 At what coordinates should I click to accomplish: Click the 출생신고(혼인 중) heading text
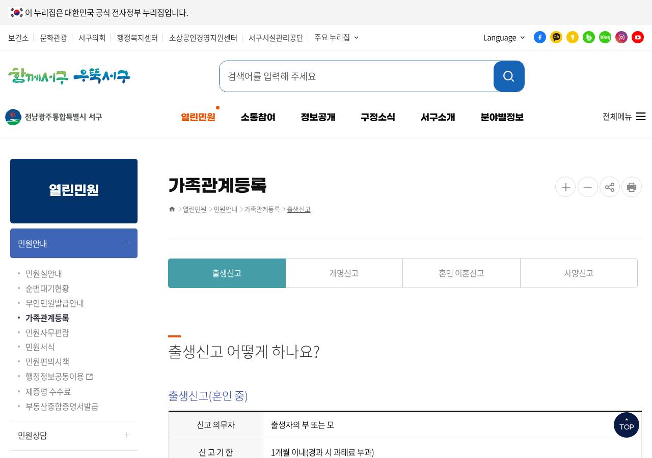(x=208, y=395)
